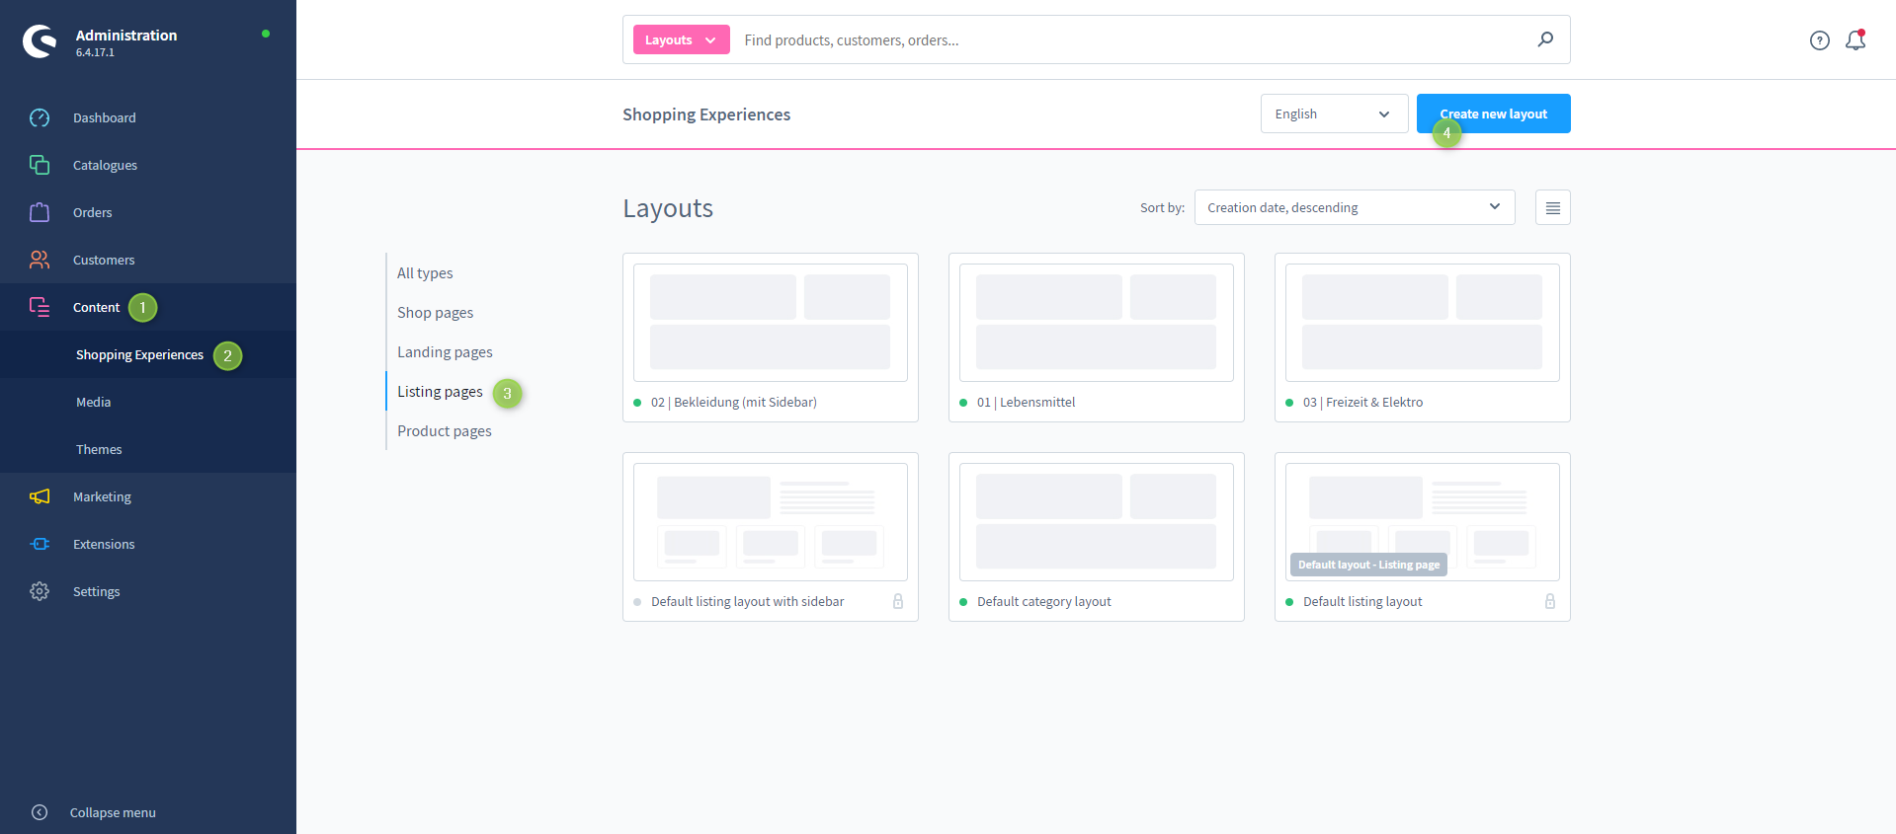Click 'Default category layout' title text
The width and height of the screenshot is (1896, 834).
point(1043,601)
